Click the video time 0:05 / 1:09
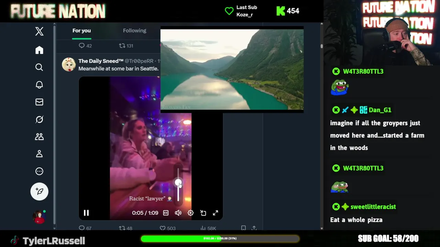Screen dimensions: 440x247 145,213
